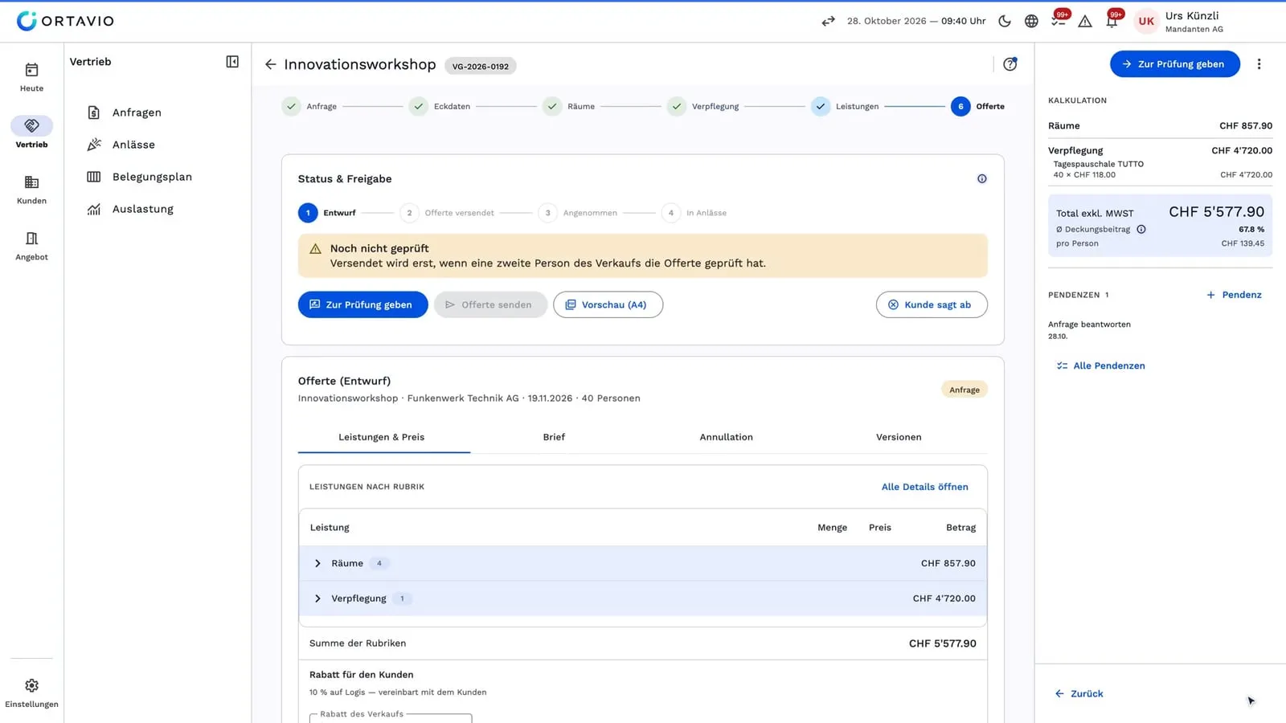Click user name Urs Künzli

tap(1192, 15)
